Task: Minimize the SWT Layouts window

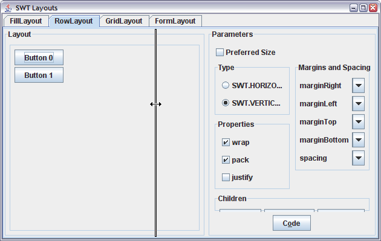Action: point(354,8)
